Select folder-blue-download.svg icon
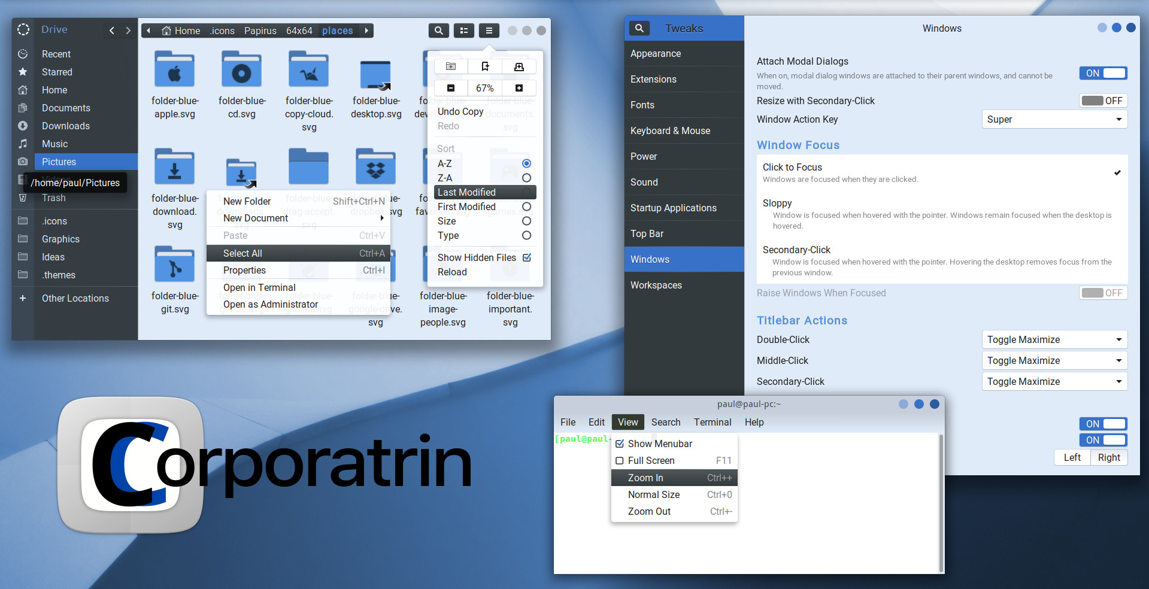The height and width of the screenshot is (589, 1149). (174, 166)
